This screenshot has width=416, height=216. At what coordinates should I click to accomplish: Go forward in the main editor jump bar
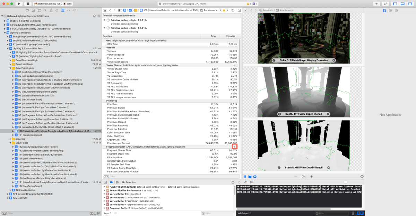click(114, 10)
